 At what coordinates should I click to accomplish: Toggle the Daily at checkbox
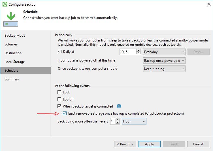(x=59, y=52)
